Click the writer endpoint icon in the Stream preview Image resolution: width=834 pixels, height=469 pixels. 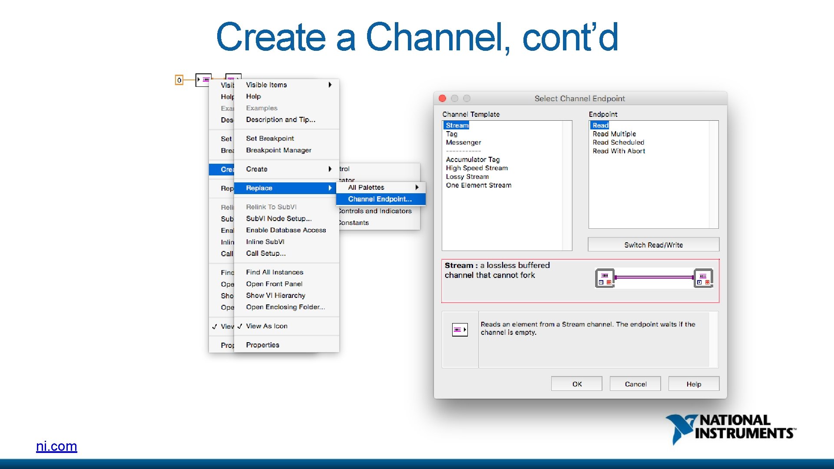(x=605, y=277)
